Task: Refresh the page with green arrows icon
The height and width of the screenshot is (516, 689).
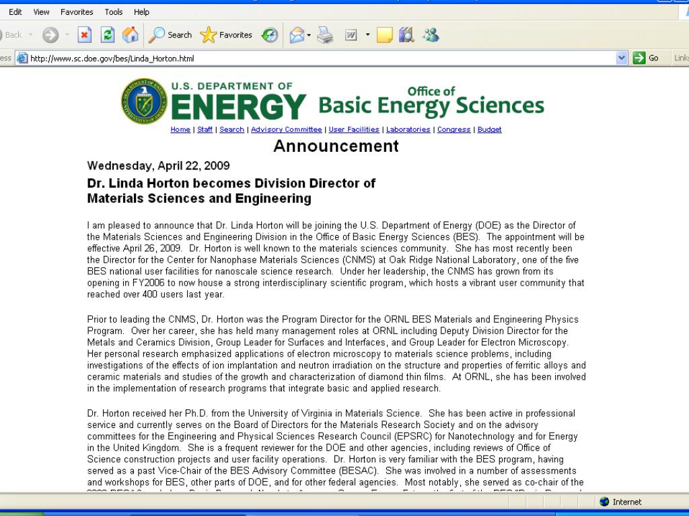Action: [x=107, y=35]
